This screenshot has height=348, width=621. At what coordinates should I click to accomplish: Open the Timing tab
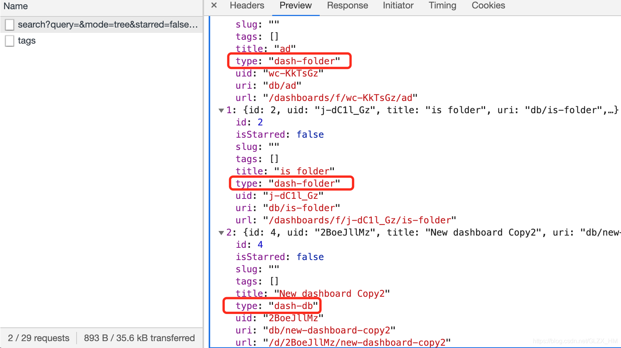point(442,6)
